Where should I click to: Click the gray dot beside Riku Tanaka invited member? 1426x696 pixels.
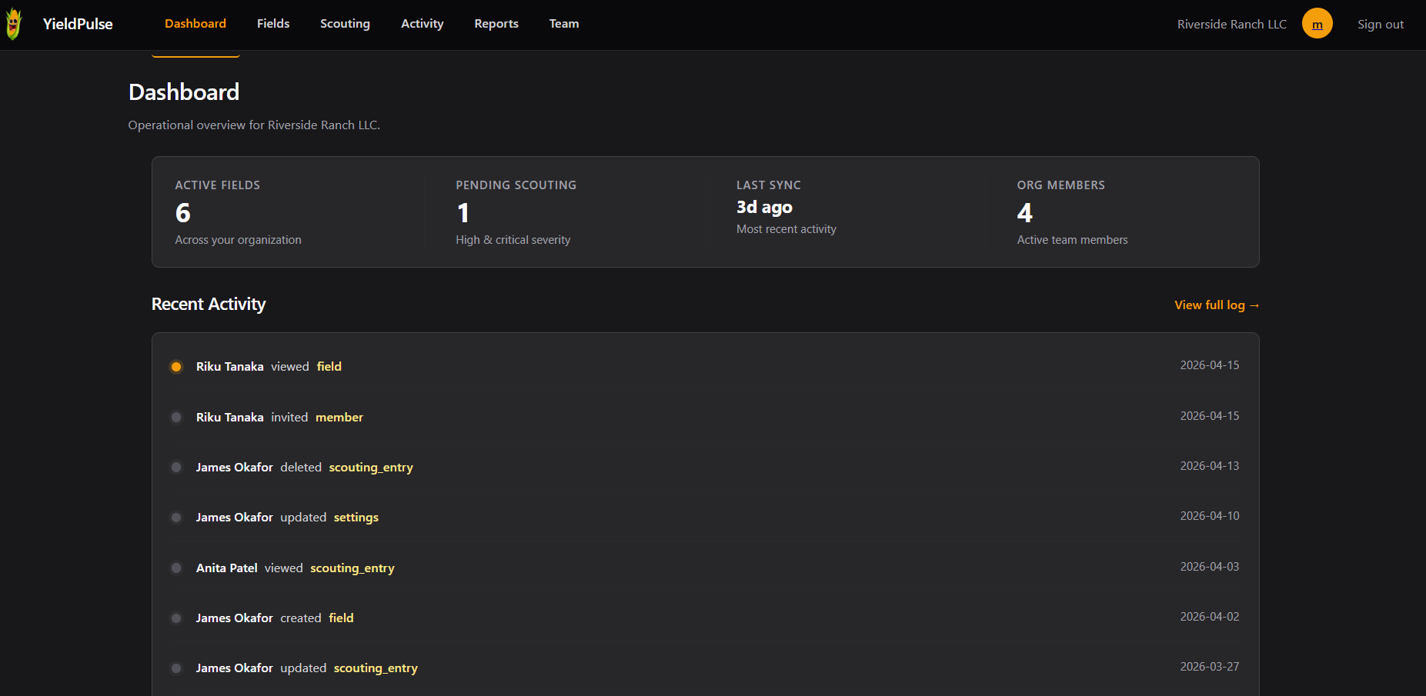coord(176,418)
